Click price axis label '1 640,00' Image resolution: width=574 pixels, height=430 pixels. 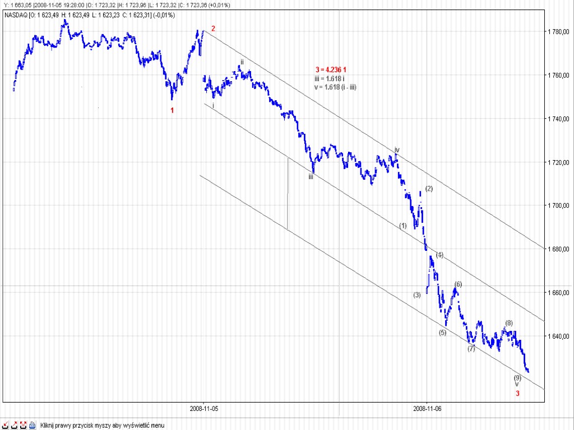point(559,336)
